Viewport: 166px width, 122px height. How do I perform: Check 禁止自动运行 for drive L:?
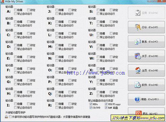(57, 37)
